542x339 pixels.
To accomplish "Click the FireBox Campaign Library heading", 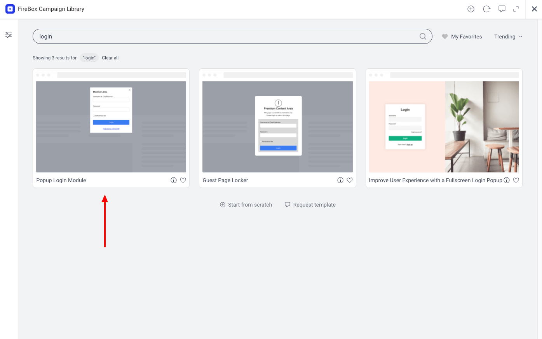I will [x=51, y=9].
